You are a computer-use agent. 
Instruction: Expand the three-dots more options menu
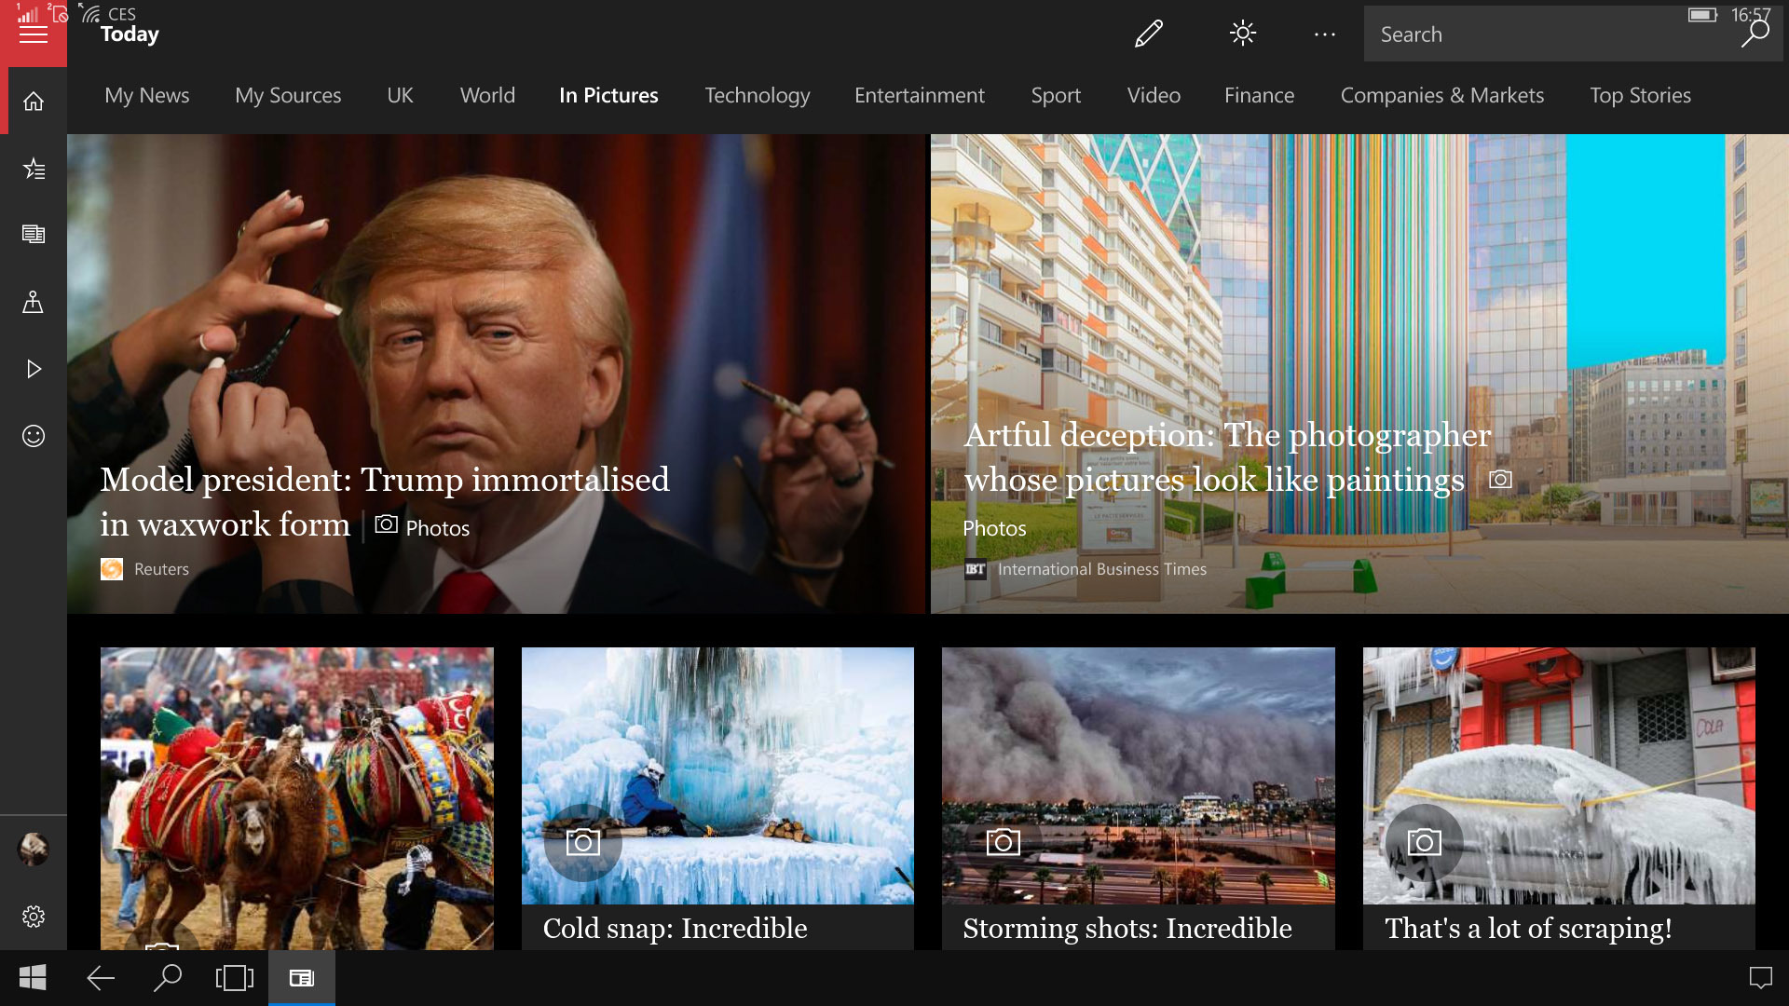click(1324, 34)
